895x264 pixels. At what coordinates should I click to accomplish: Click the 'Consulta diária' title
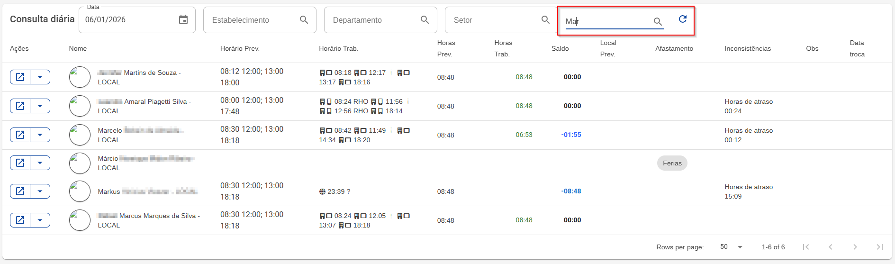click(42, 19)
